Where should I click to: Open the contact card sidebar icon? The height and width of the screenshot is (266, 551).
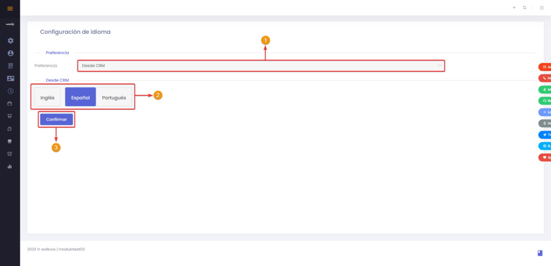click(10, 78)
